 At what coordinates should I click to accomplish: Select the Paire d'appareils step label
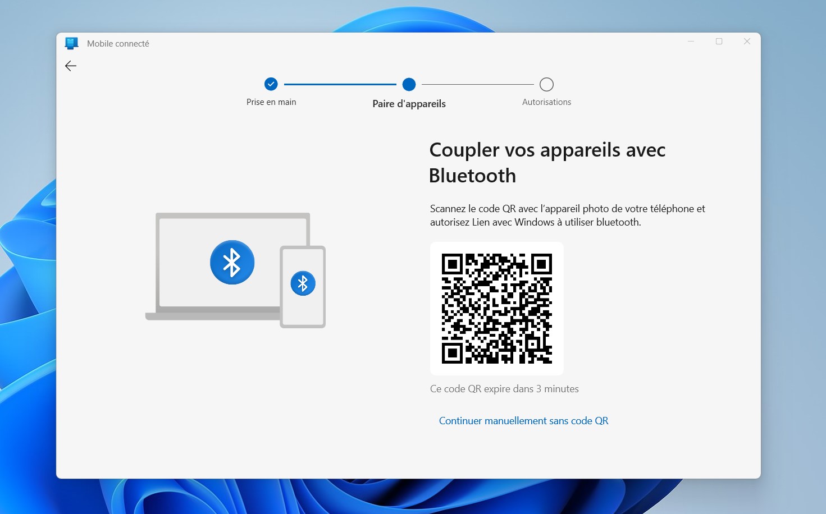409,104
